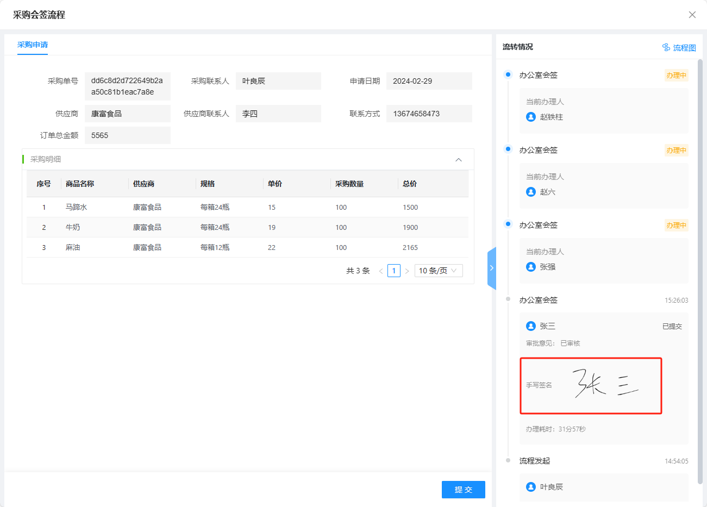Select the 采购申请 tab

(x=33, y=45)
